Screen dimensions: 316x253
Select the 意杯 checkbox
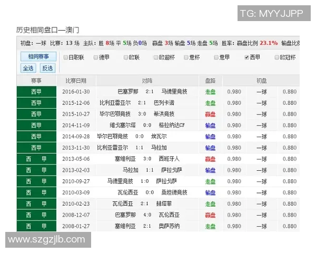click(x=186, y=57)
